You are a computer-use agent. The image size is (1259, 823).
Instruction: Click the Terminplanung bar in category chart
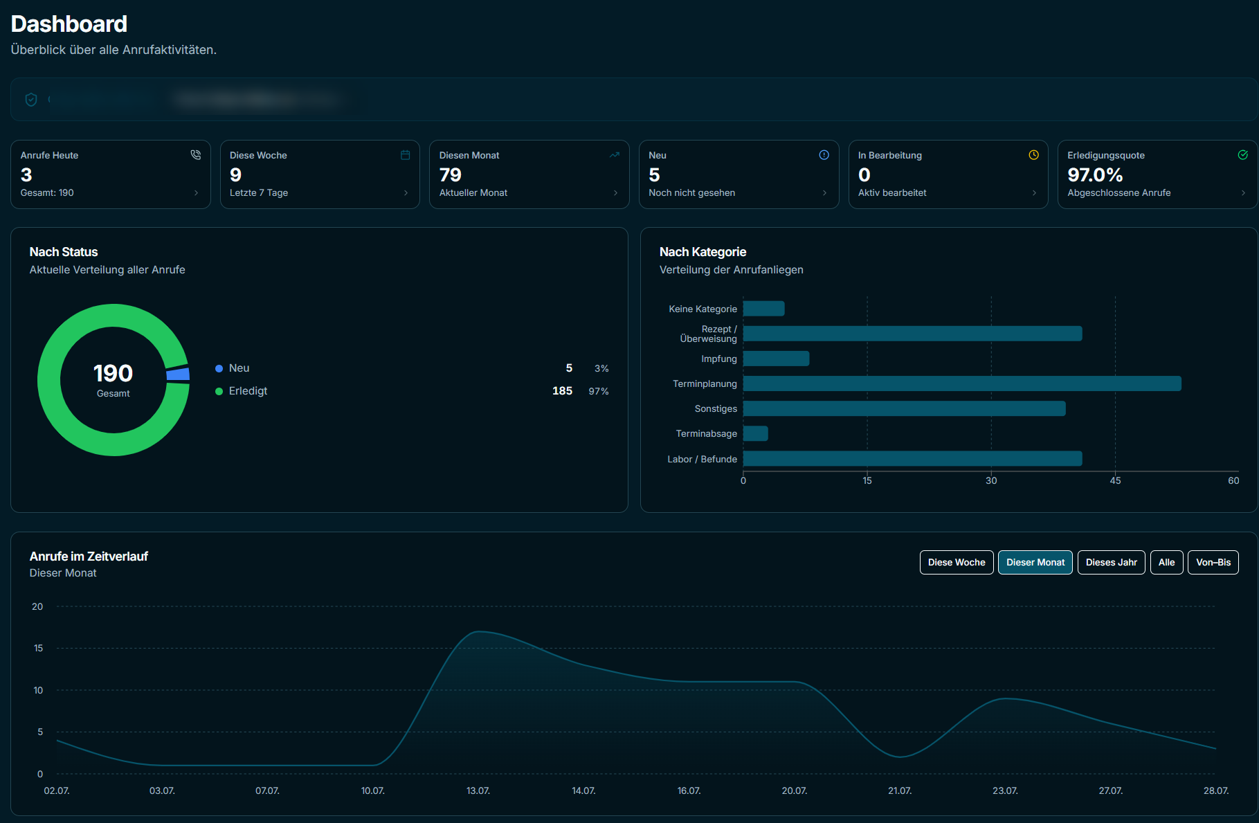tap(962, 383)
